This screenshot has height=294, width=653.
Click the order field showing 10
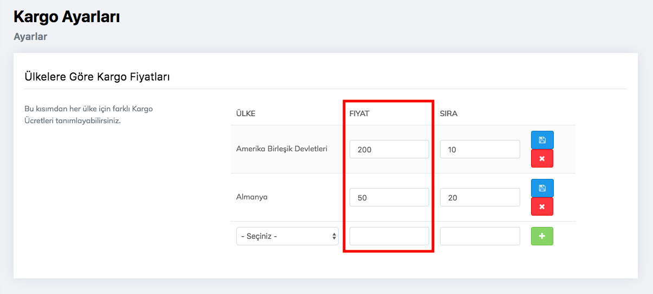tap(480, 149)
